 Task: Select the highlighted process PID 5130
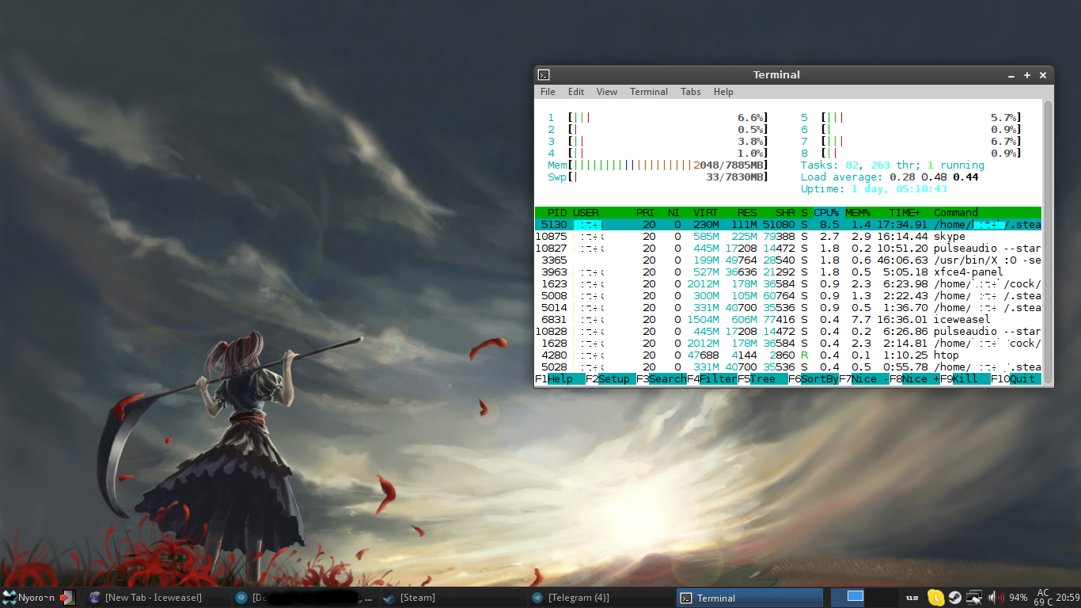click(x=788, y=225)
